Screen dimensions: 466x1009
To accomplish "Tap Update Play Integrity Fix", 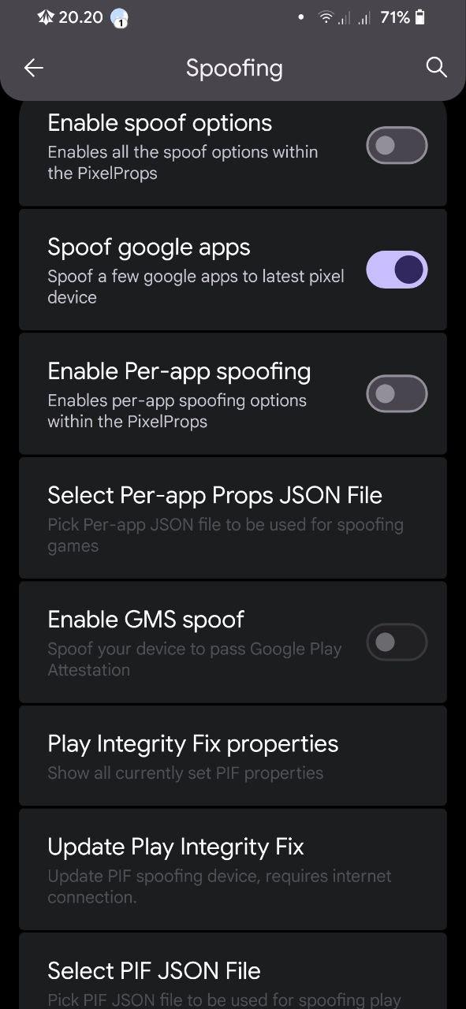I will [x=233, y=869].
